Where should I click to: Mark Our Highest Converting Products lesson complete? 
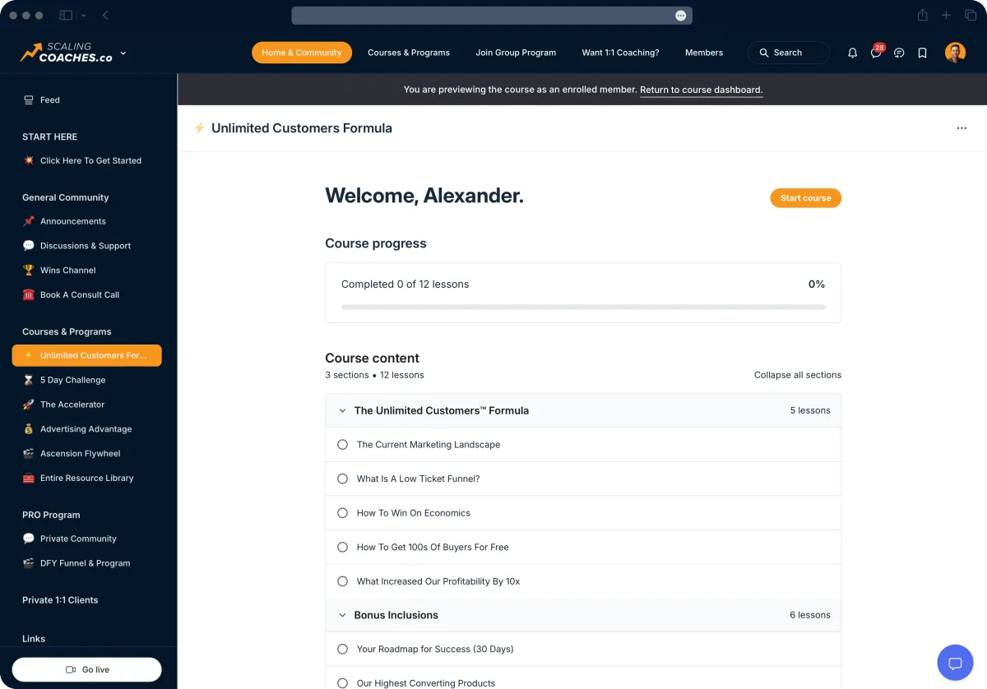[x=343, y=683]
